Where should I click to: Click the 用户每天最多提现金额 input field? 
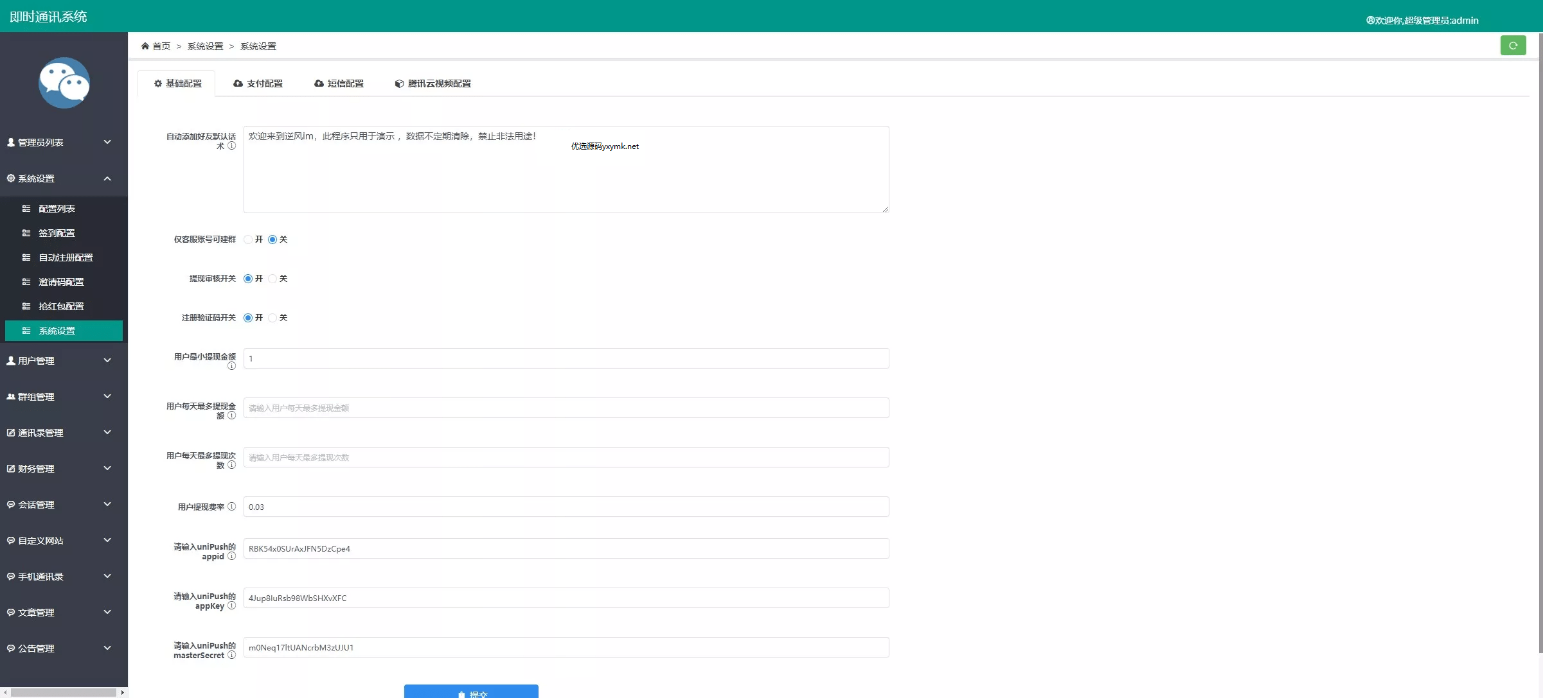click(566, 408)
